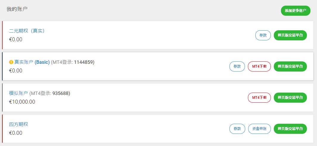
Task: Launch 网页版交易平台 for 四方期权
Action: tap(290, 129)
